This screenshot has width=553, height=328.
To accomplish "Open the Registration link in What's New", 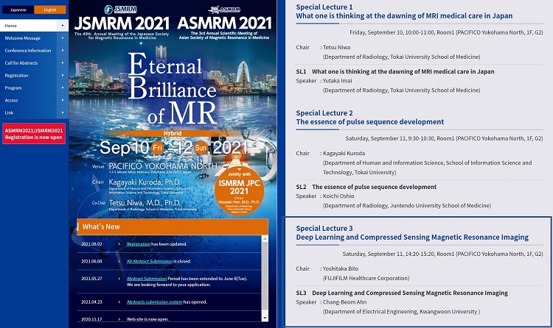I will point(139,244).
